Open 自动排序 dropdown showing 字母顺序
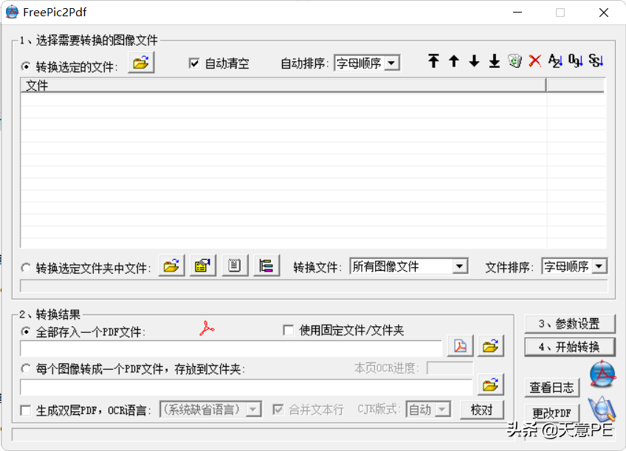The height and width of the screenshot is (451, 626). point(367,63)
